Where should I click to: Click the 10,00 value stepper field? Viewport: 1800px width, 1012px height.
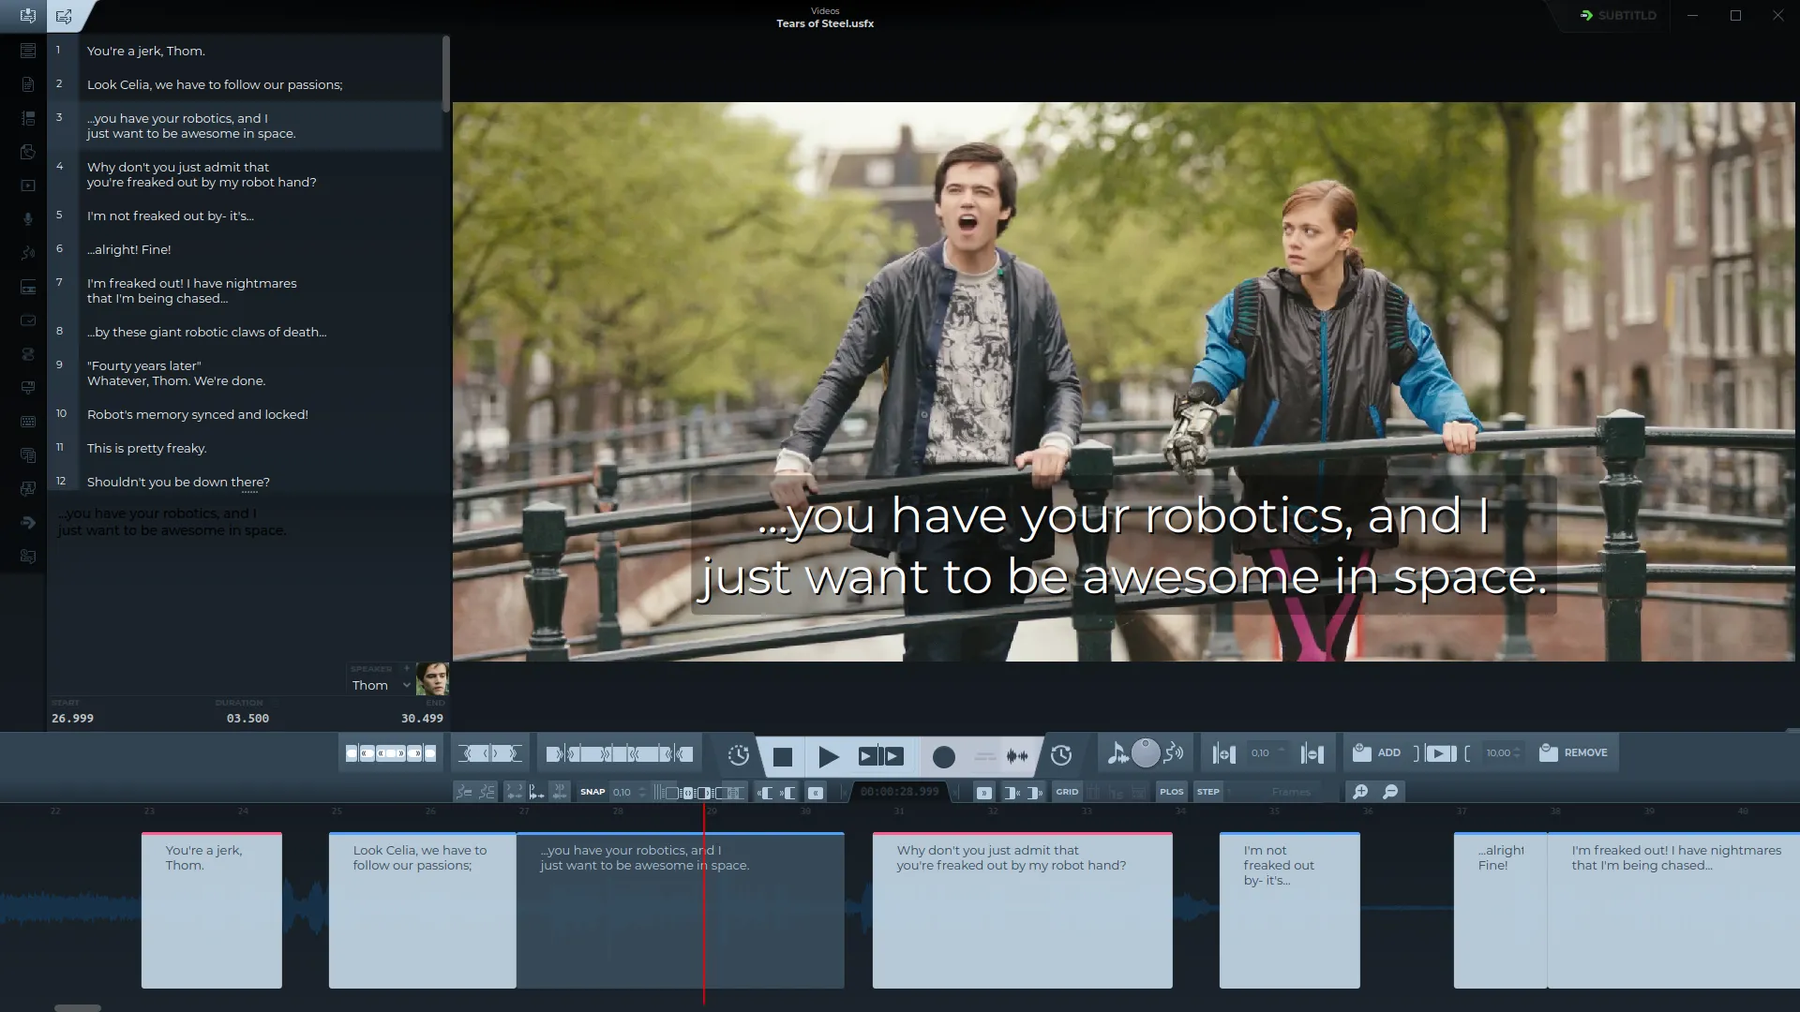[1503, 752]
